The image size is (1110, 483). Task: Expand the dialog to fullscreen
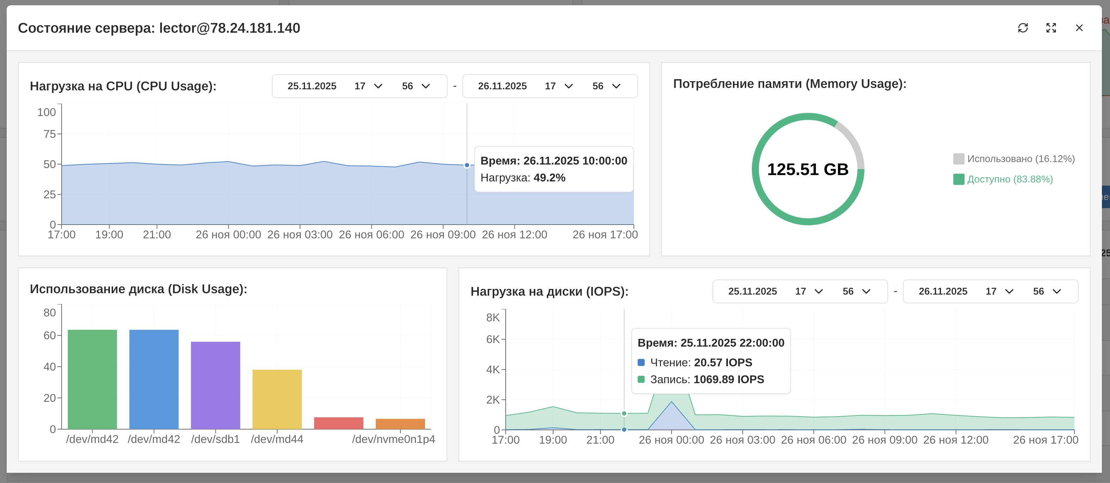point(1051,28)
